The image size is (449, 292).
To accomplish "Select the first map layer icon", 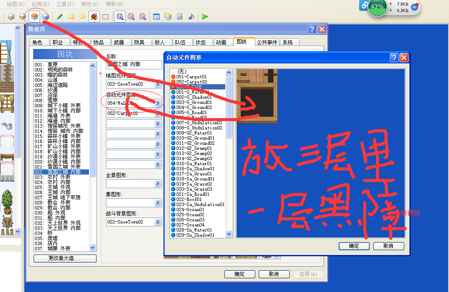I will click(11, 17).
